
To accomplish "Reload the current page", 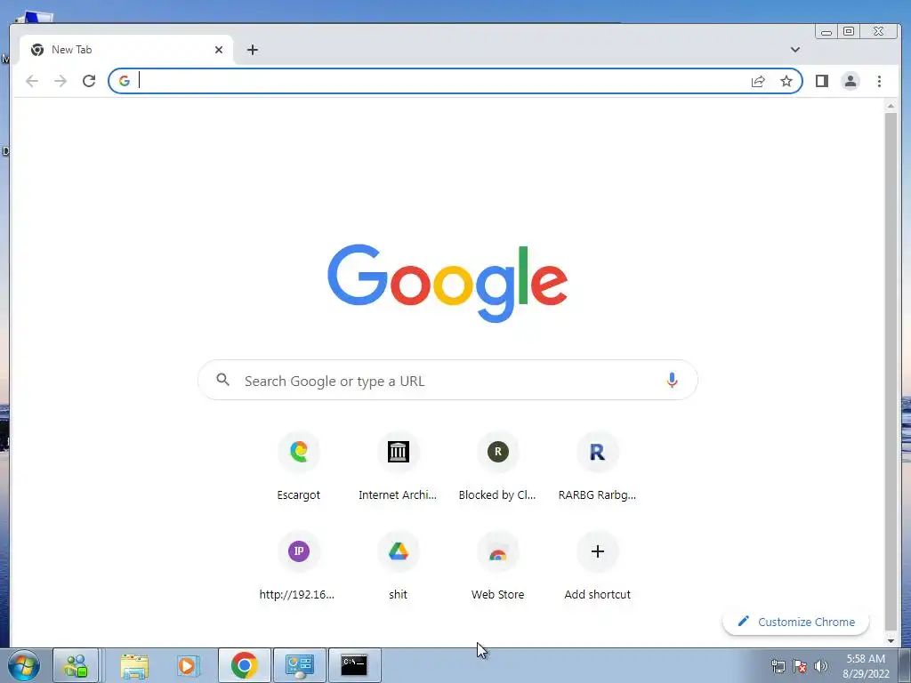I will click(x=89, y=81).
